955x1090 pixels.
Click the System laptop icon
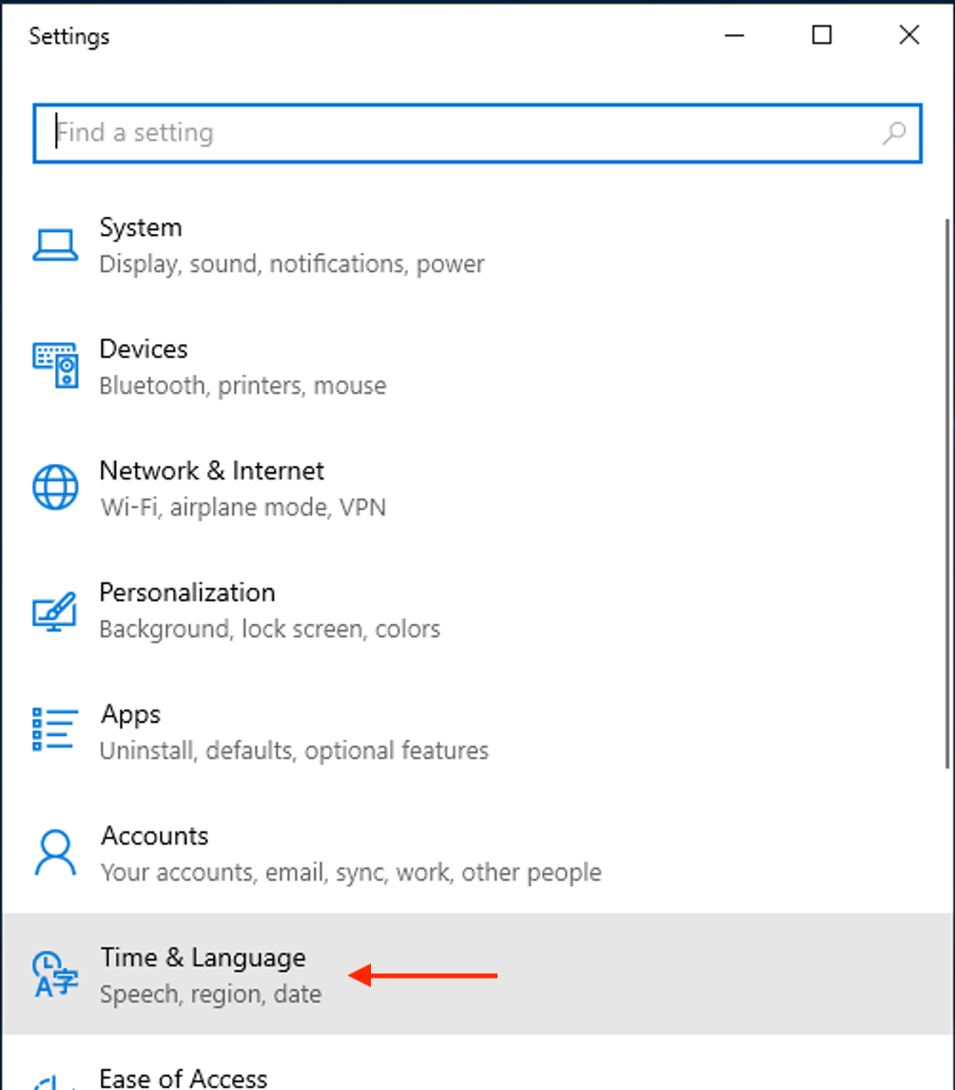tap(55, 245)
